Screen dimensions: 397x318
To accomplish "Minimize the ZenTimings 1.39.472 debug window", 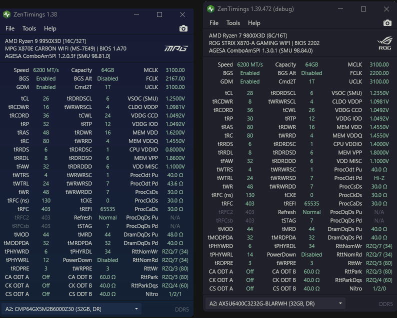I will (x=340, y=9).
